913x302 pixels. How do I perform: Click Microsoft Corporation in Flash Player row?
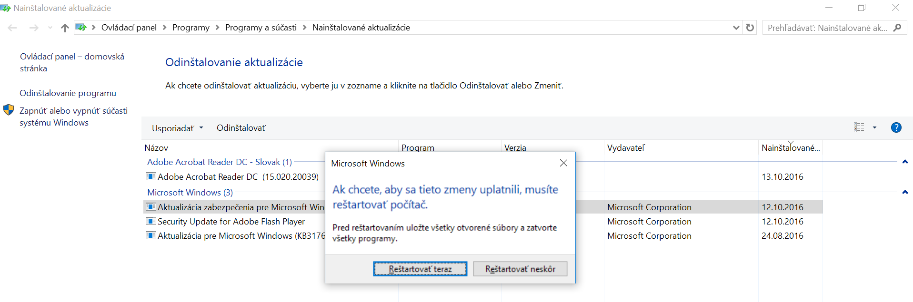[x=649, y=222]
